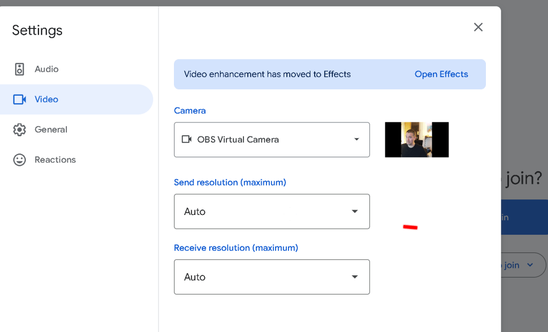Close the Settings dialog with X

(x=478, y=27)
